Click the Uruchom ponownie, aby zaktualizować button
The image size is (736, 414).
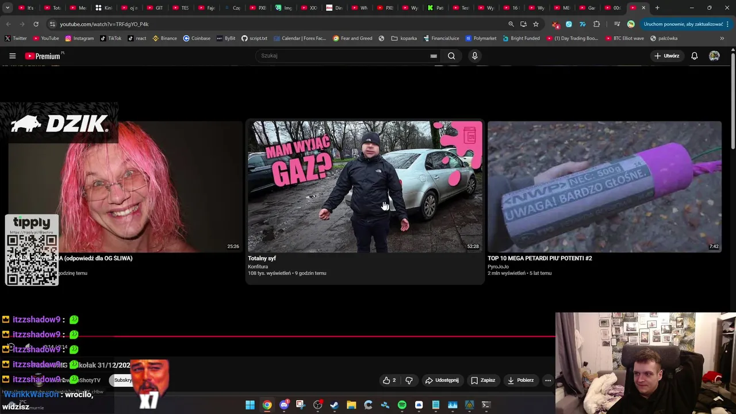pos(684,24)
